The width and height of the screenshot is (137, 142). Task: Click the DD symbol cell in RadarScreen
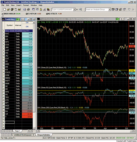tap(10, 61)
